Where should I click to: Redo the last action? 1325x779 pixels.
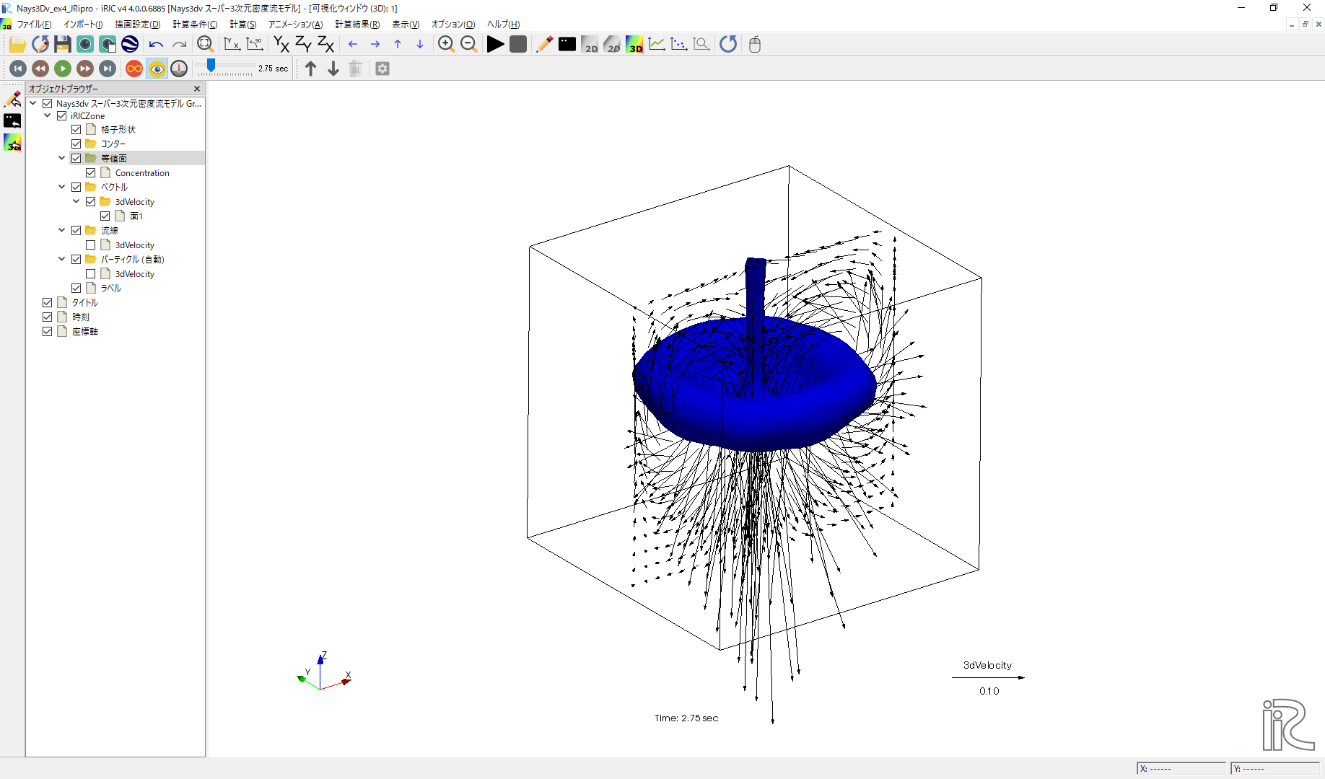point(179,45)
